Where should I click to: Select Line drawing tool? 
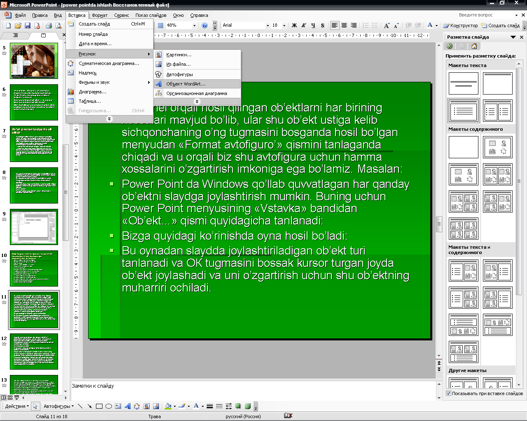[80, 406]
